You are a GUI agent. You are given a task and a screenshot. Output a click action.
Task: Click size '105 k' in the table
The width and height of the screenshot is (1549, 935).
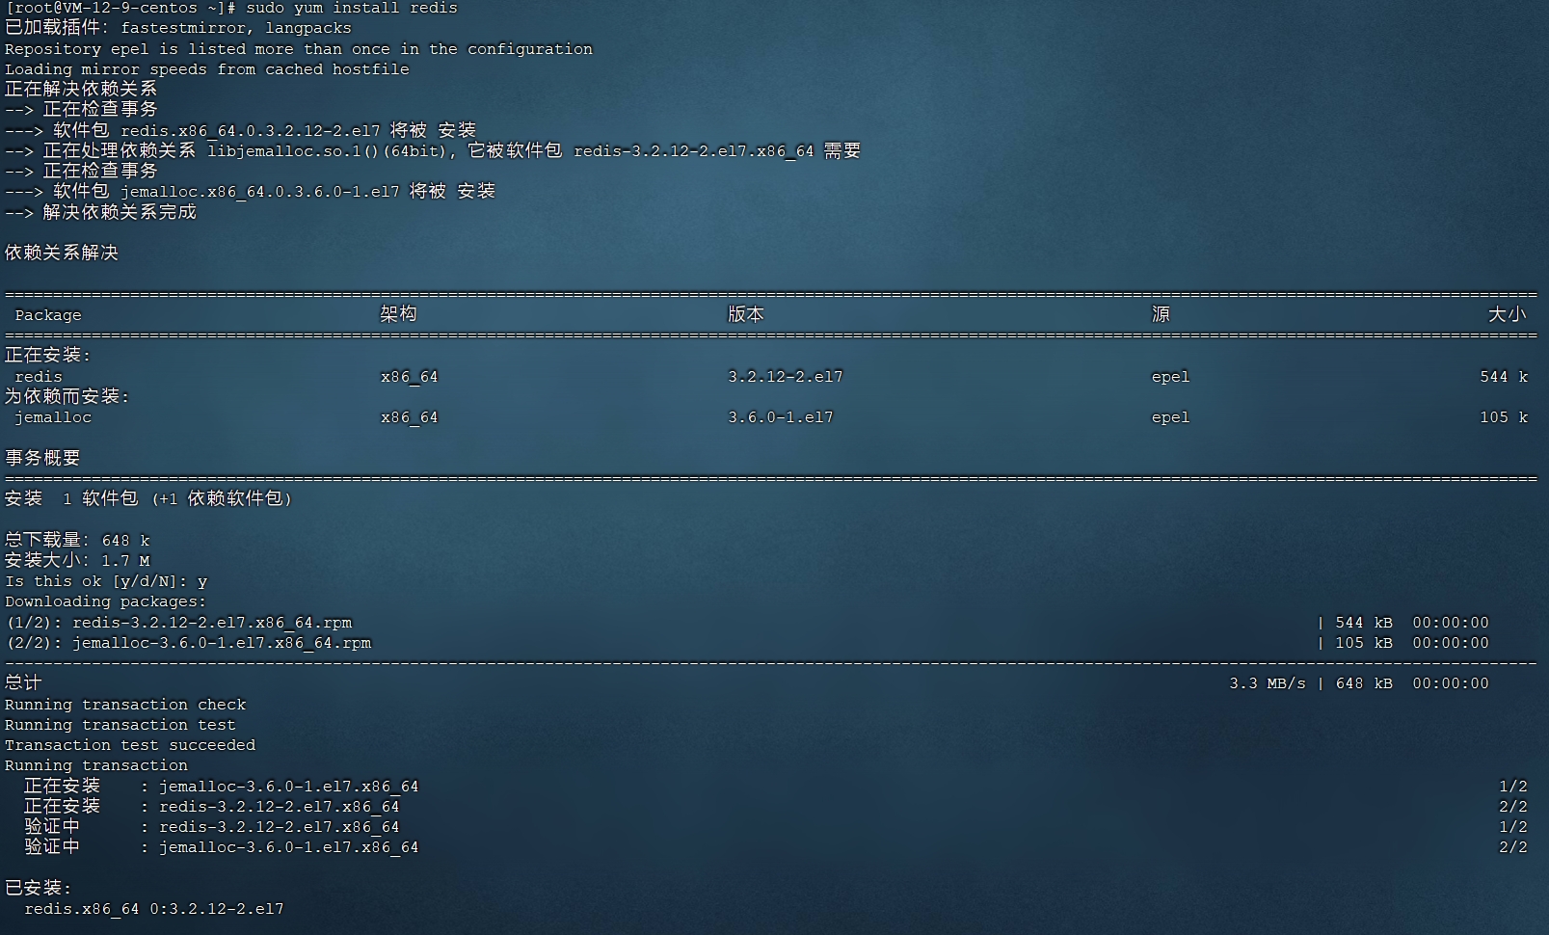click(1504, 417)
